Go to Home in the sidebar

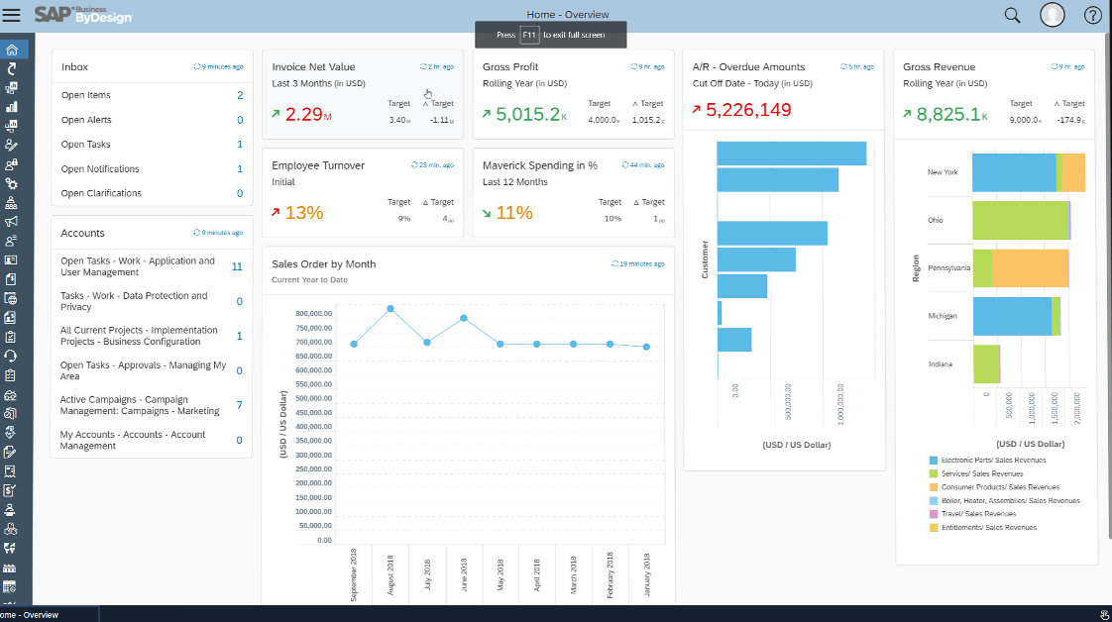11,50
